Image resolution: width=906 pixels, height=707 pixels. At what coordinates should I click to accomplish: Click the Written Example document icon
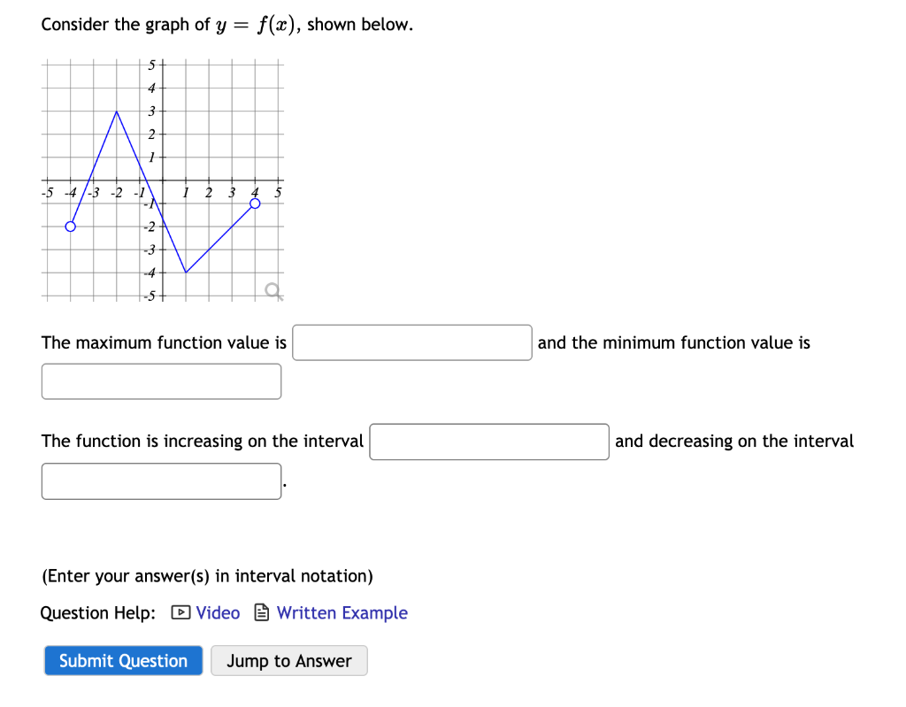click(x=261, y=612)
